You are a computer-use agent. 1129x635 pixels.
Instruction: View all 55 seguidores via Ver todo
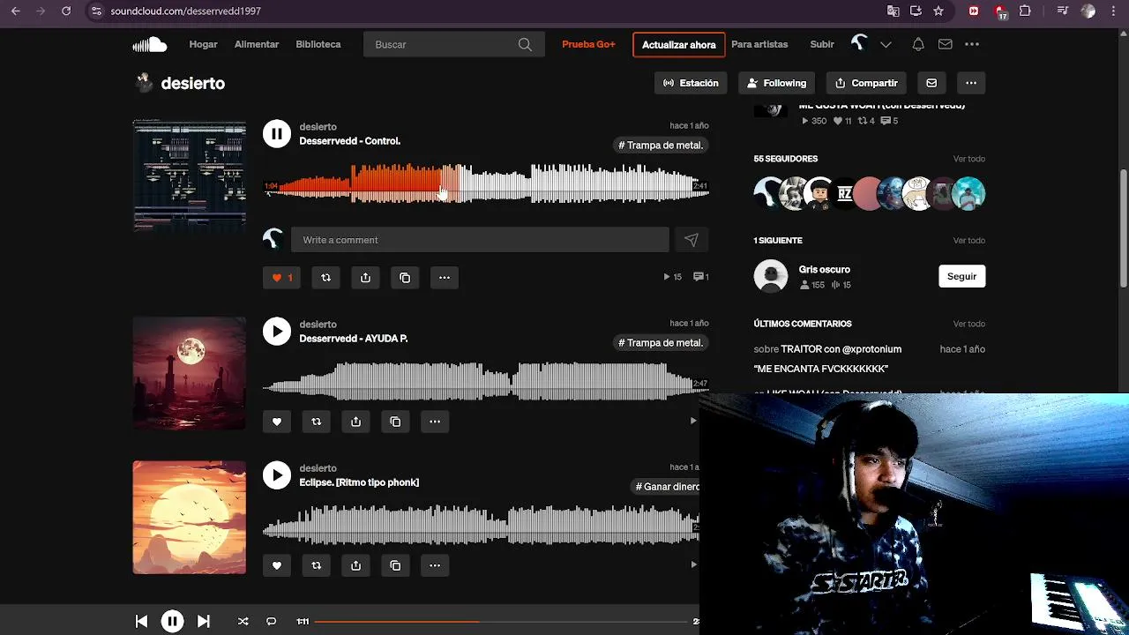[968, 159]
